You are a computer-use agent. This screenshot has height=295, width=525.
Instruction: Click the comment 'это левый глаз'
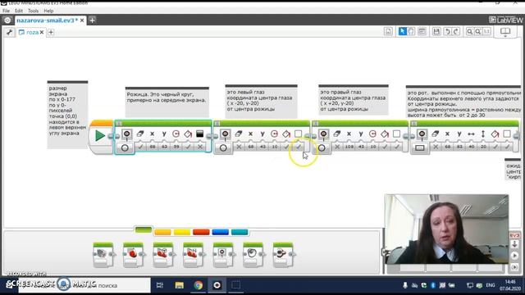tap(261, 101)
